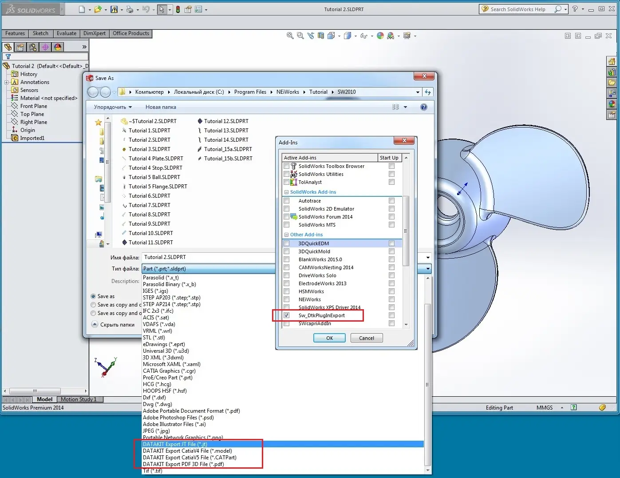Select the Tutorial 12.SLDPRT file
The image size is (620, 478).
tap(223, 121)
